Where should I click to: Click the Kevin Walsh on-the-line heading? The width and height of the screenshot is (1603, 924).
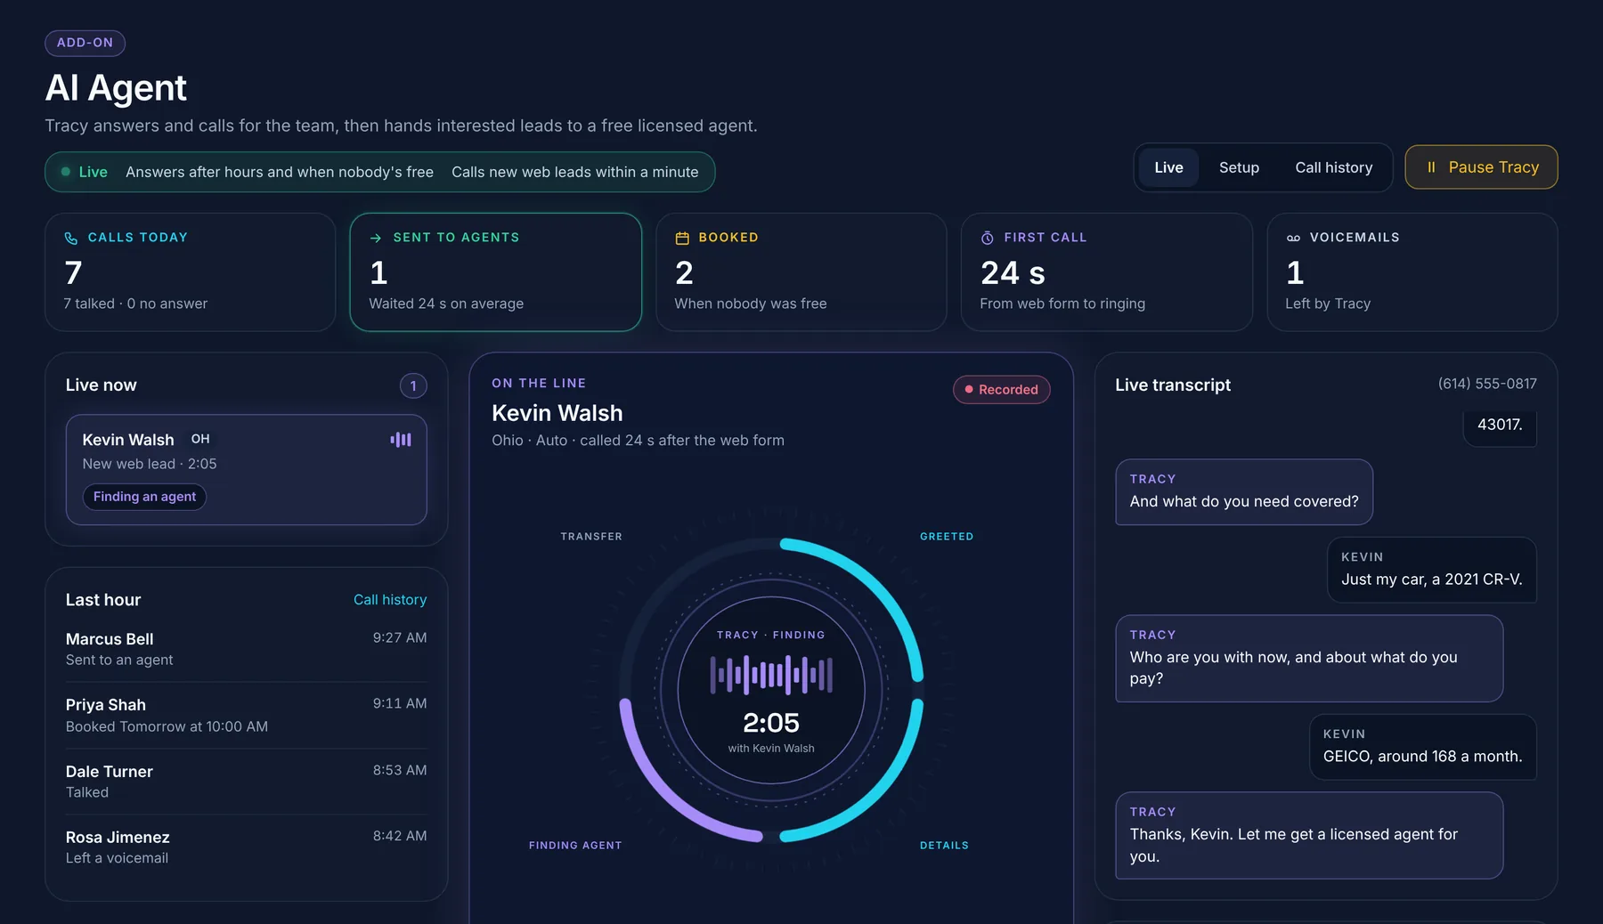[557, 413]
